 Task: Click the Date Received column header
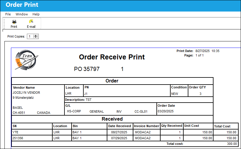[119, 126]
